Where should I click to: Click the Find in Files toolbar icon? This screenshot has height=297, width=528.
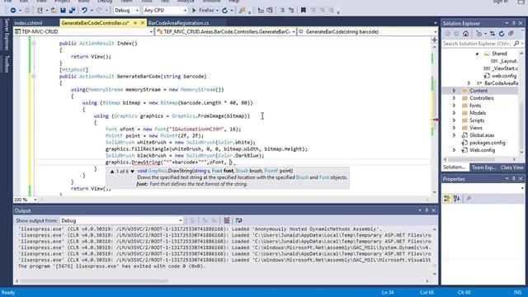tap(242, 11)
